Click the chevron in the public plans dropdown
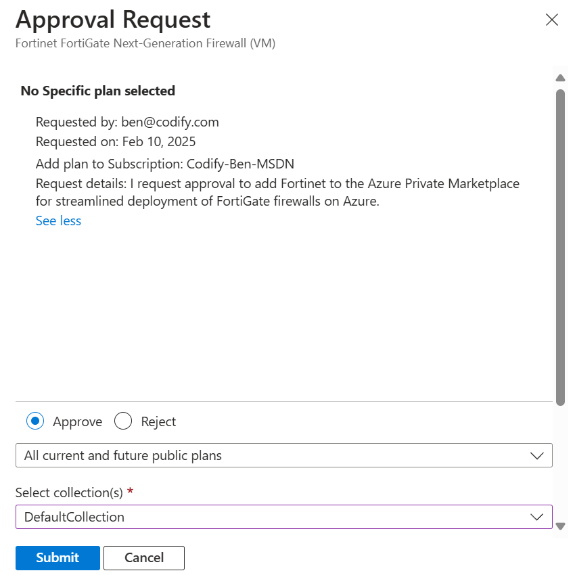This screenshot has height=575, width=575. [537, 456]
